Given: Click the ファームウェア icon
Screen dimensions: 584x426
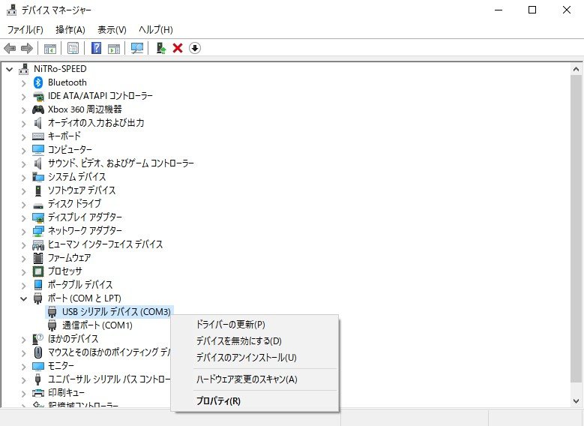Looking at the screenshot, I should click(x=38, y=258).
